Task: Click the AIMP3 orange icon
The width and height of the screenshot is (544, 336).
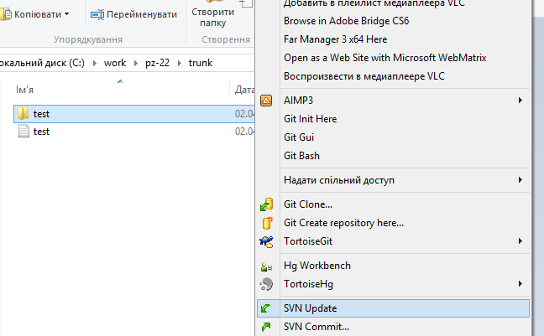Action: tap(266, 101)
